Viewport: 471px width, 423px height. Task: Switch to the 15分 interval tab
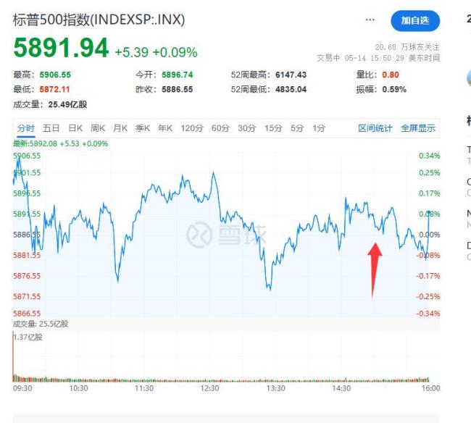pos(272,128)
